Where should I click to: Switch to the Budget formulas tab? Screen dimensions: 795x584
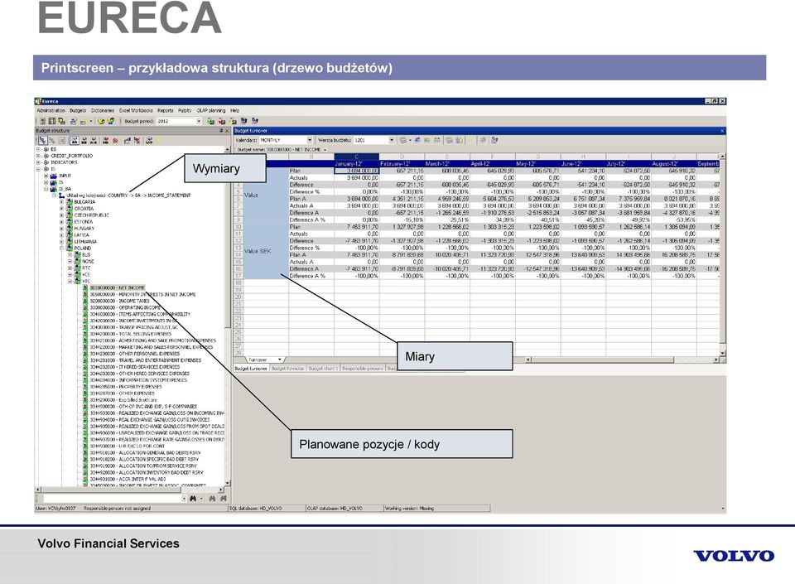(287, 369)
